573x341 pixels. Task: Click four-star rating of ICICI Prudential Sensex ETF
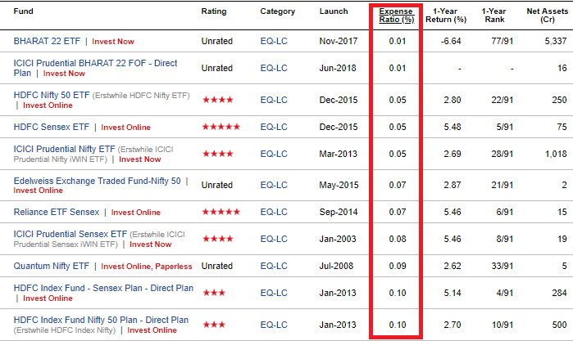(217, 239)
